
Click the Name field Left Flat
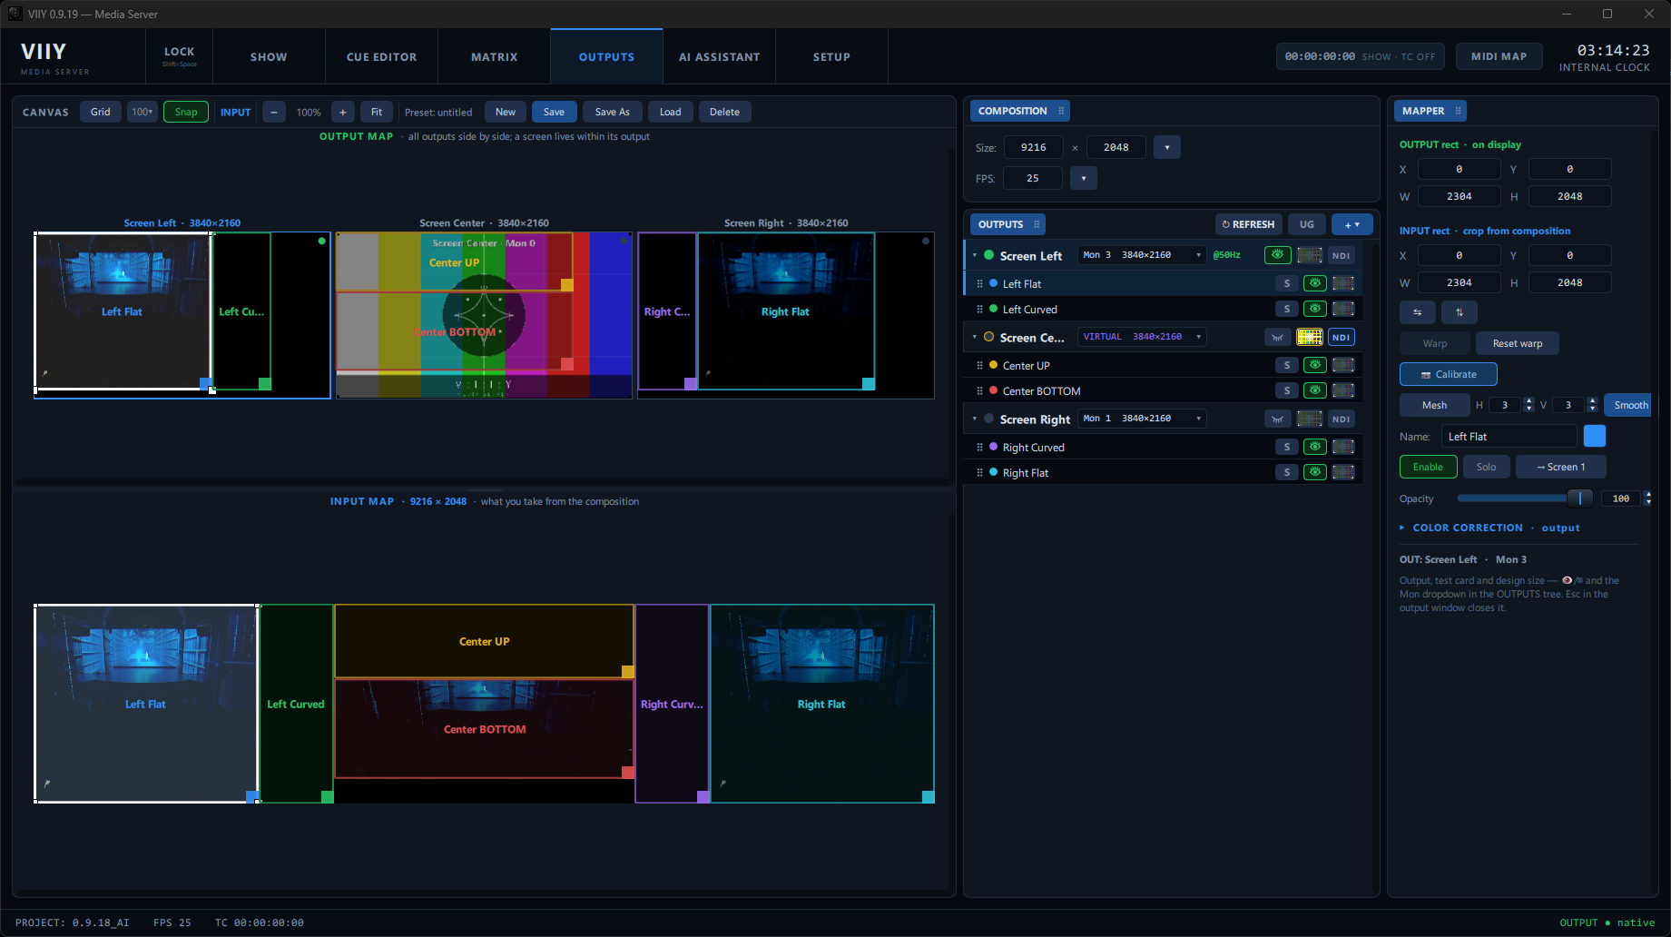pyautogui.click(x=1509, y=436)
